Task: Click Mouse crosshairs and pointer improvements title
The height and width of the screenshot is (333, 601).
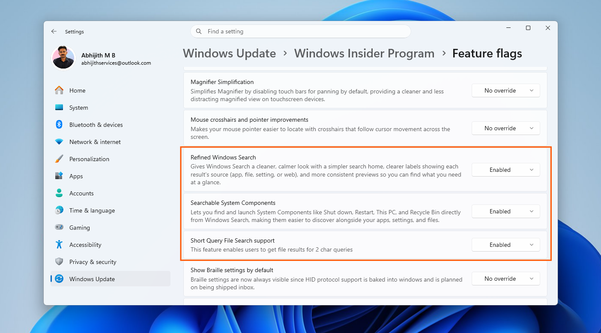Action: click(249, 120)
